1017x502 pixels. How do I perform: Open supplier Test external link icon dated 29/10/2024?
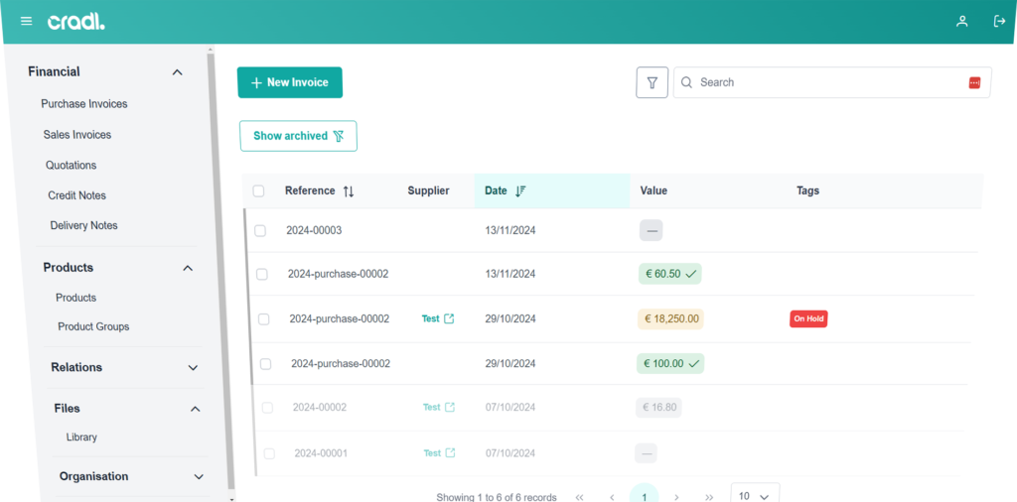pos(449,319)
